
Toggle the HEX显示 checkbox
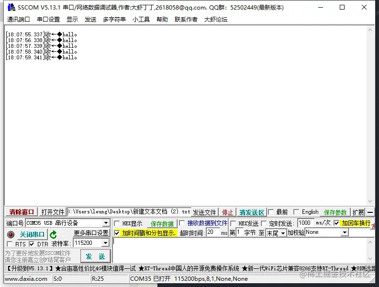(117, 223)
